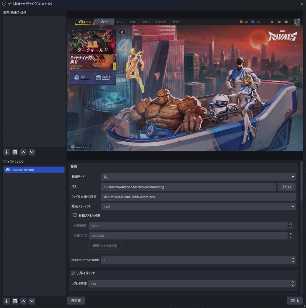The image size is (306, 308).
Task: Click the settings panel vertical scrollbar
Action: [x=301, y=181]
